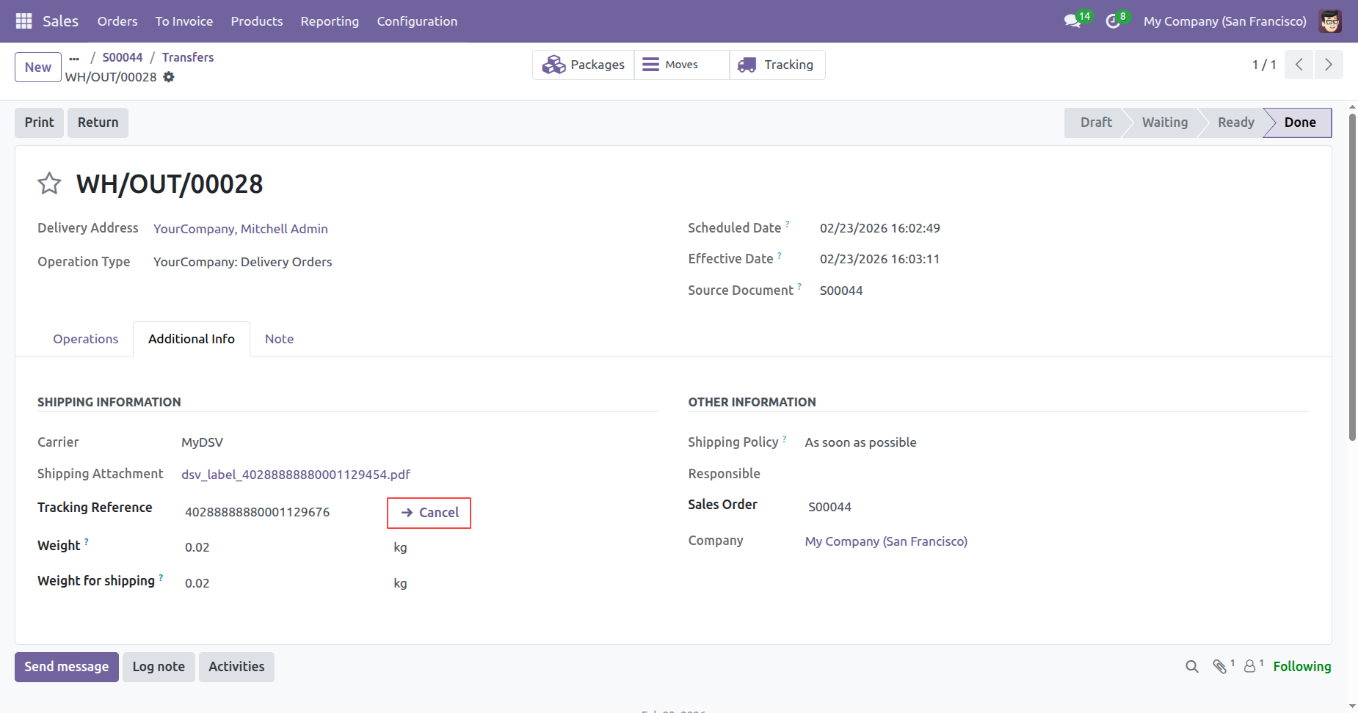1358x713 pixels.
Task: Mark transfer as favorite with star
Action: click(49, 183)
